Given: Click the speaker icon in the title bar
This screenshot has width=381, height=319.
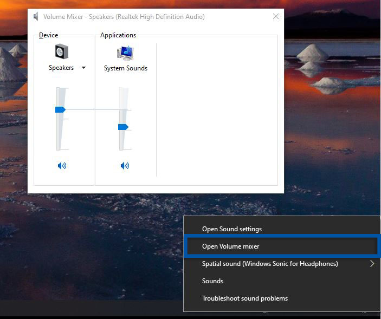Looking at the screenshot, I should pyautogui.click(x=36, y=16).
